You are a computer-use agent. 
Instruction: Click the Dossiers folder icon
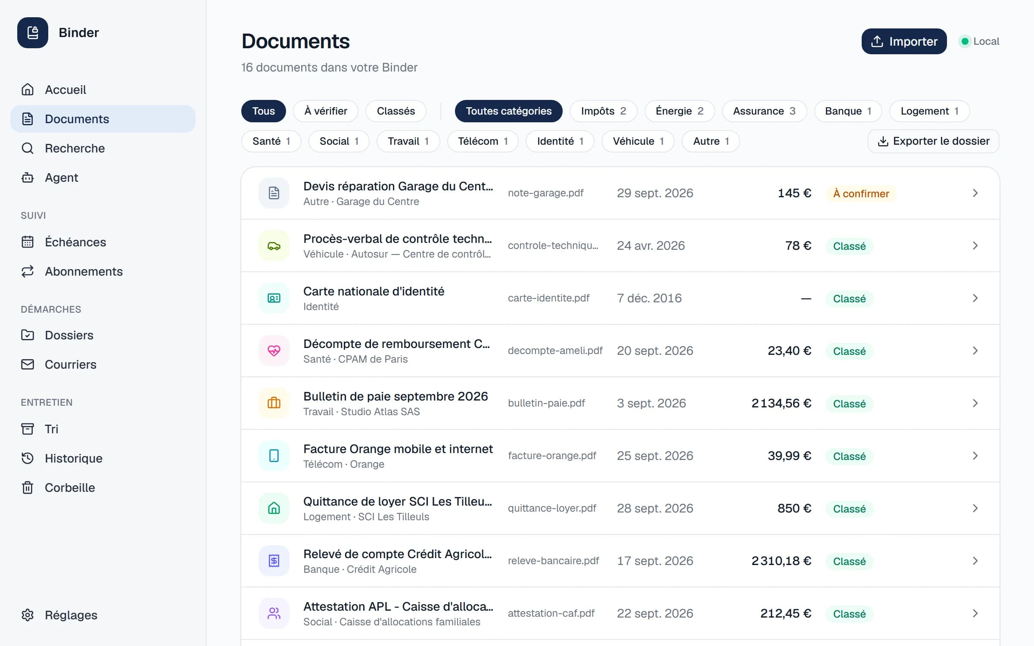28,335
